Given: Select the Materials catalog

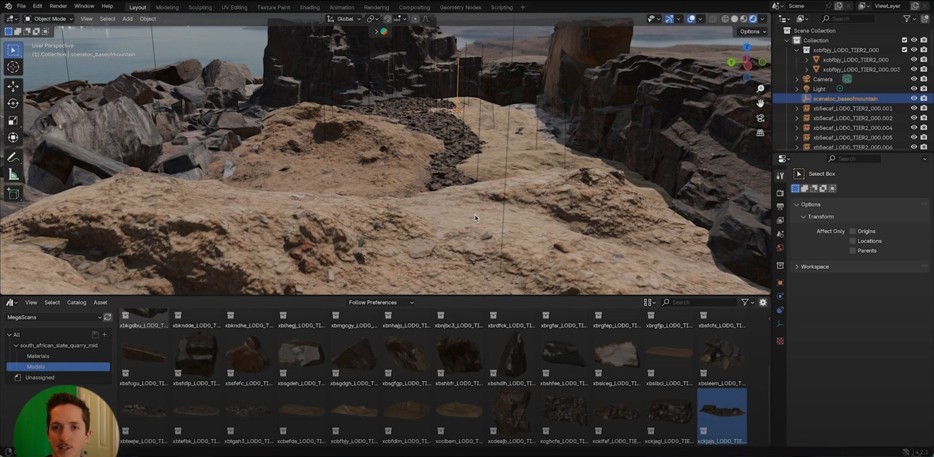Looking at the screenshot, I should (x=38, y=356).
